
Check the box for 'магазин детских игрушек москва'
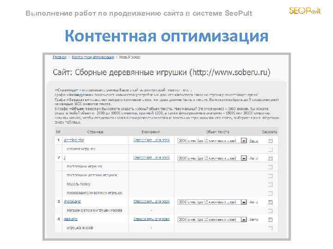click(270, 211)
